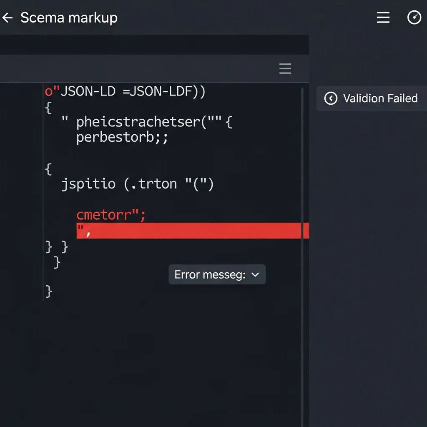Screen dimensions: 427x427
Task: Open the hamburger menu in the top right
Action: point(383,18)
